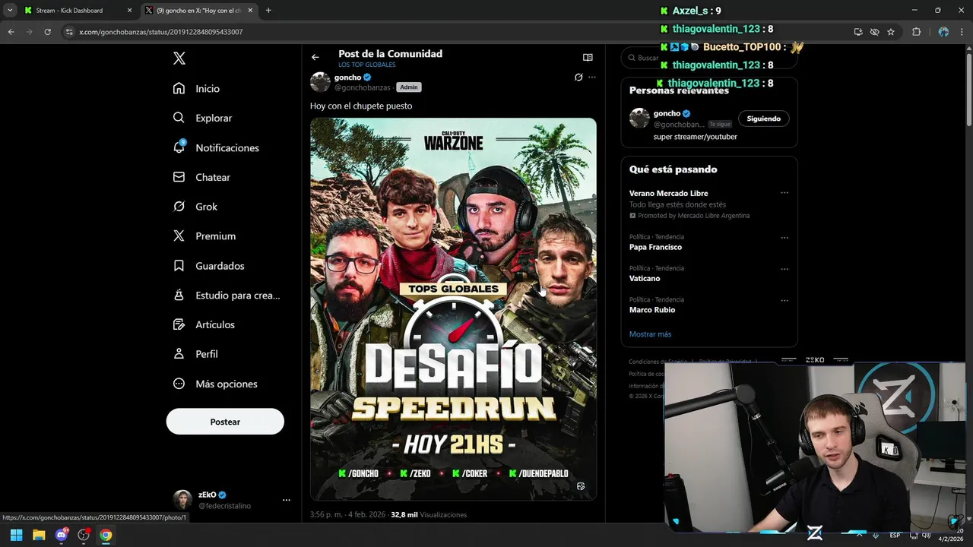Viewport: 973px width, 547px height.
Task: Bookmark this page with the star
Action: pyautogui.click(x=891, y=32)
